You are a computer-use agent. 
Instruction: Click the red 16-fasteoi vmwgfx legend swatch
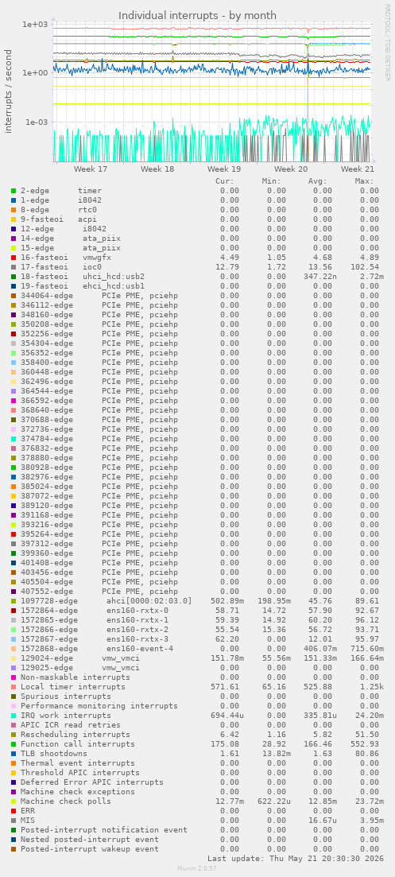coord(13,258)
